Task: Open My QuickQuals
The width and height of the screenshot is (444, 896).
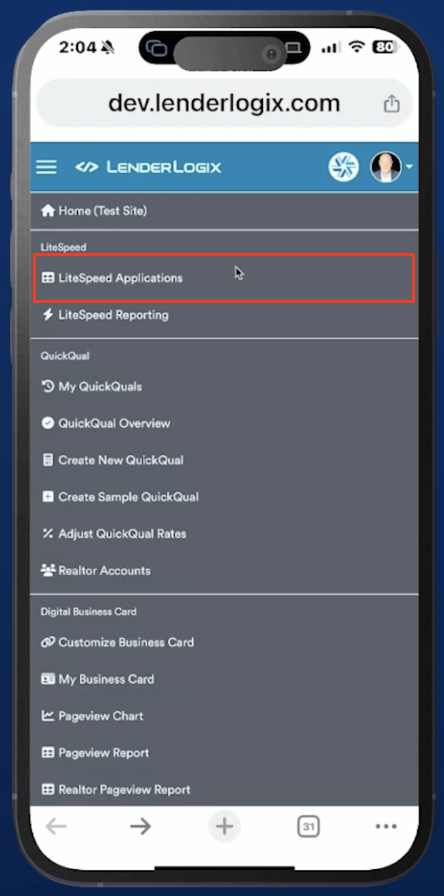Action: click(x=97, y=387)
